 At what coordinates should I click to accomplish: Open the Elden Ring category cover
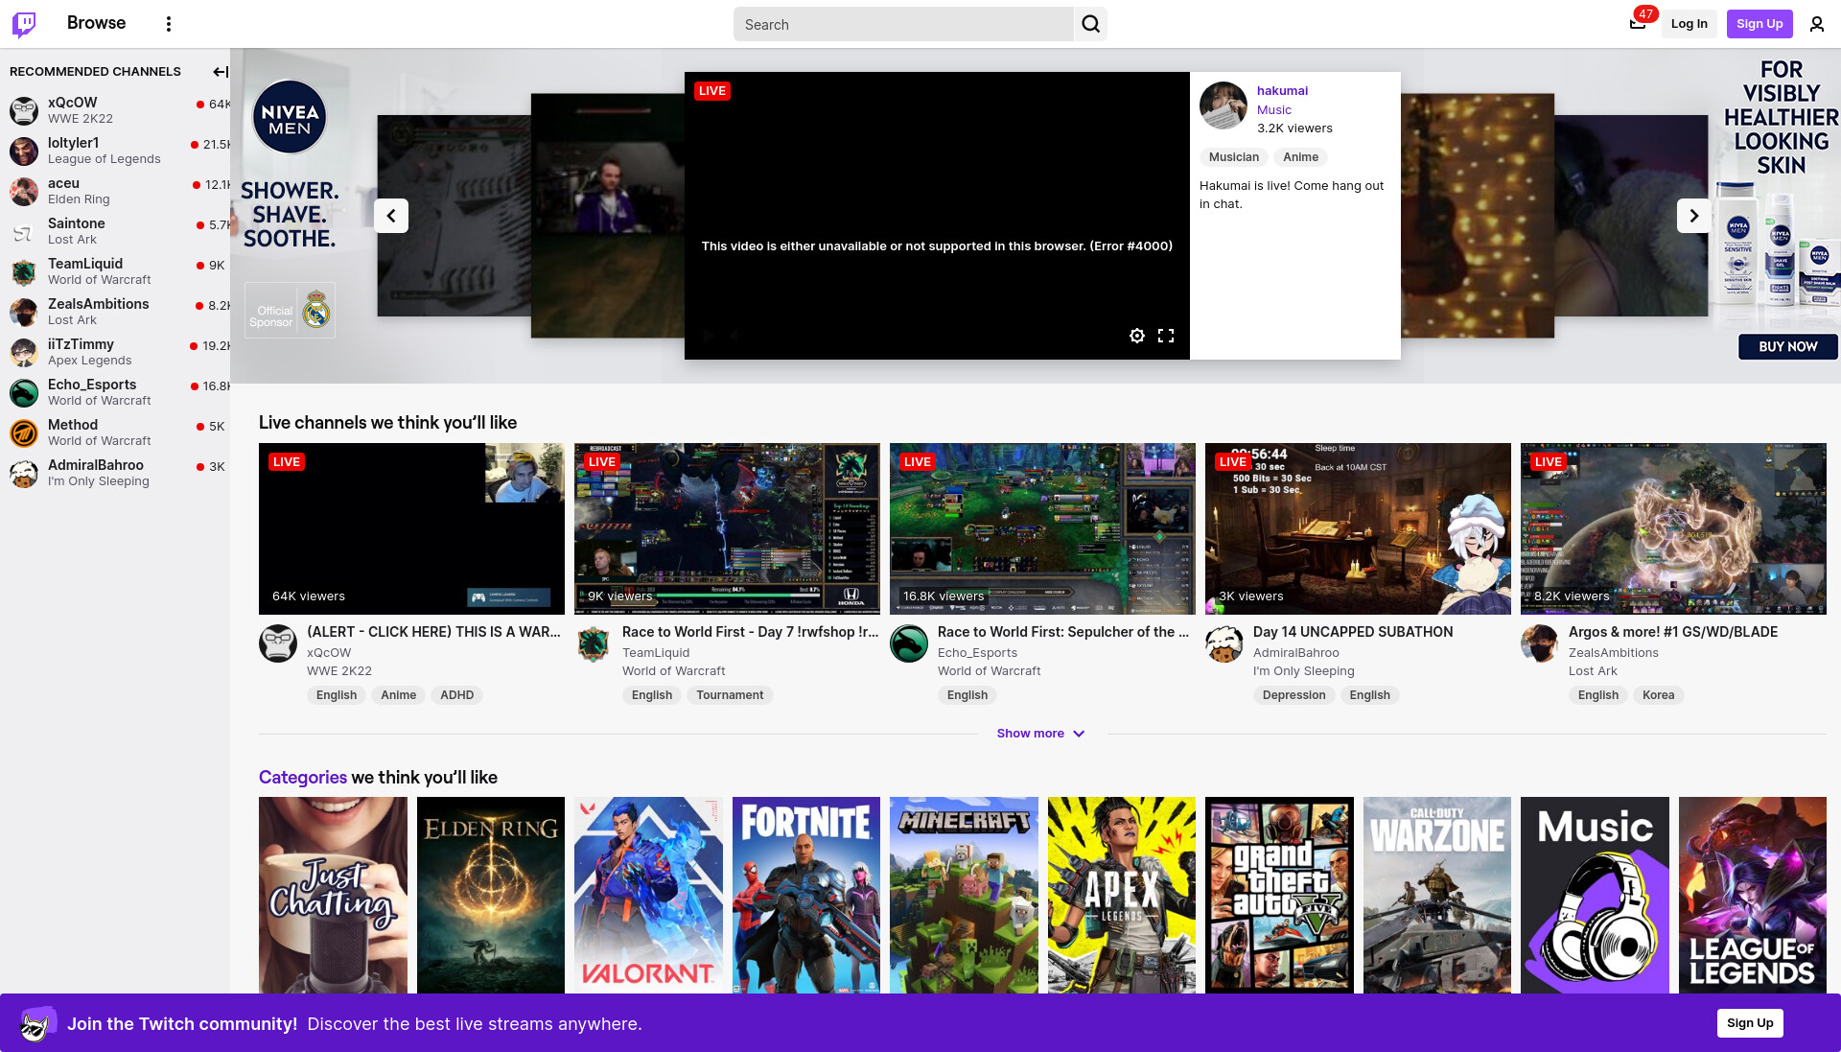tap(491, 896)
